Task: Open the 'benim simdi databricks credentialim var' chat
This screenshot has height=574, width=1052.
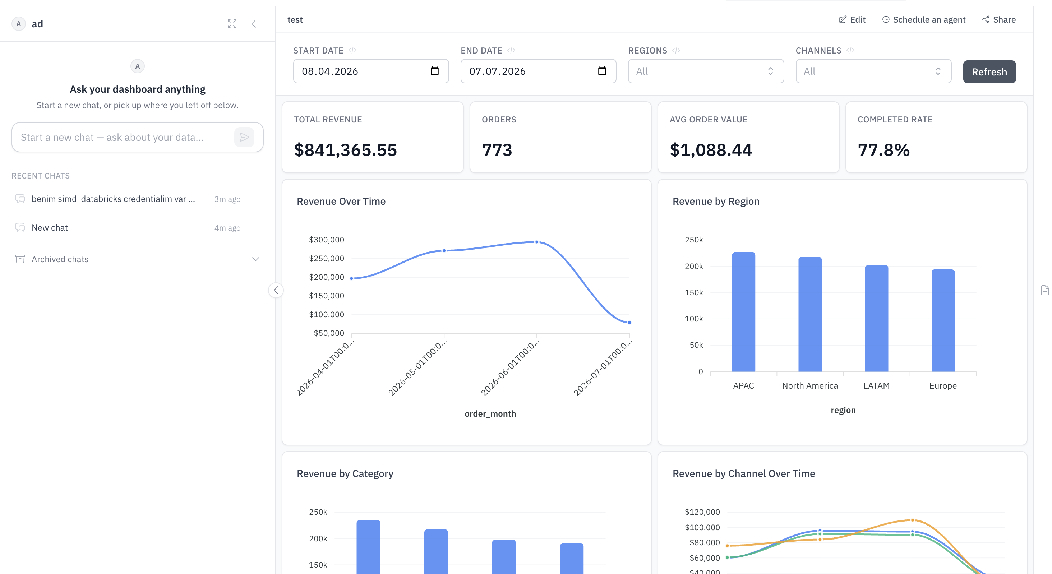Action: (x=137, y=199)
